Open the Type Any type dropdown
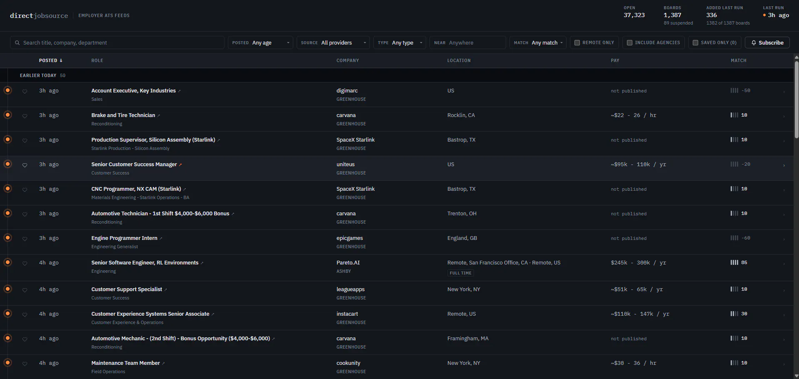Viewport: 799px width, 379px height. click(399, 42)
